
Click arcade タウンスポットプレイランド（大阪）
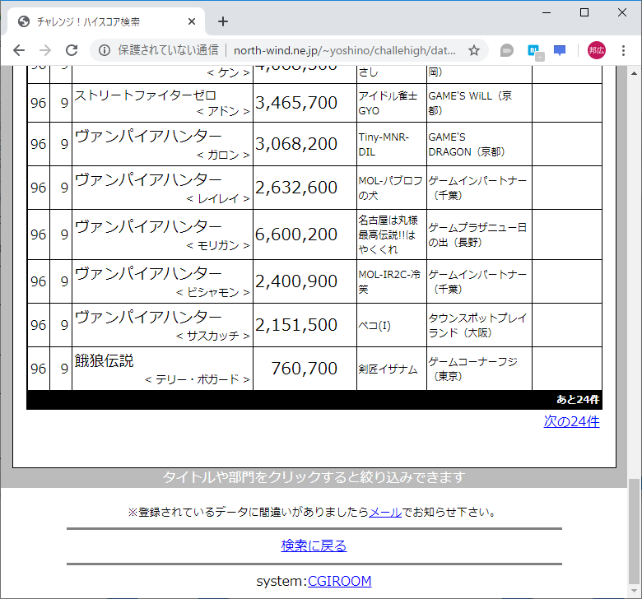click(477, 326)
